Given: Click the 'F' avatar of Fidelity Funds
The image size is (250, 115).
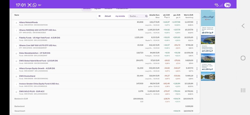Looking at the screenshot, I should (16, 38).
